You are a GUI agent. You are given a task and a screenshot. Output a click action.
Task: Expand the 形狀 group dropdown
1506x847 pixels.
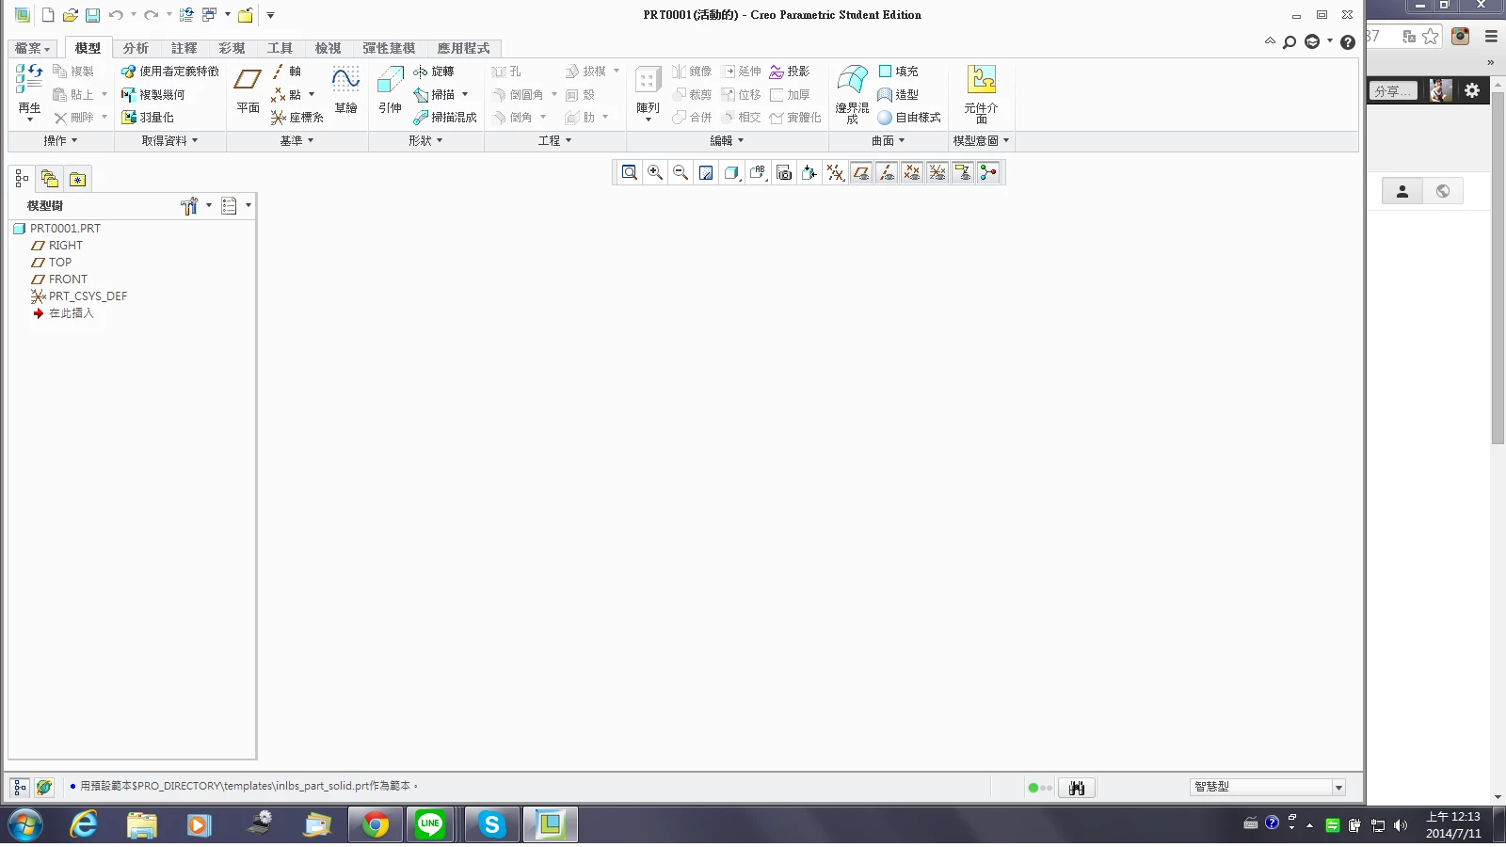point(425,140)
